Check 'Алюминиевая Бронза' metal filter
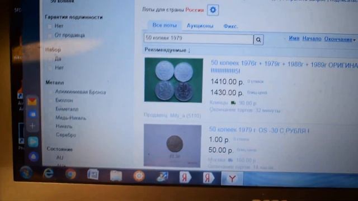This screenshot has height=201, width=358. [x=51, y=92]
